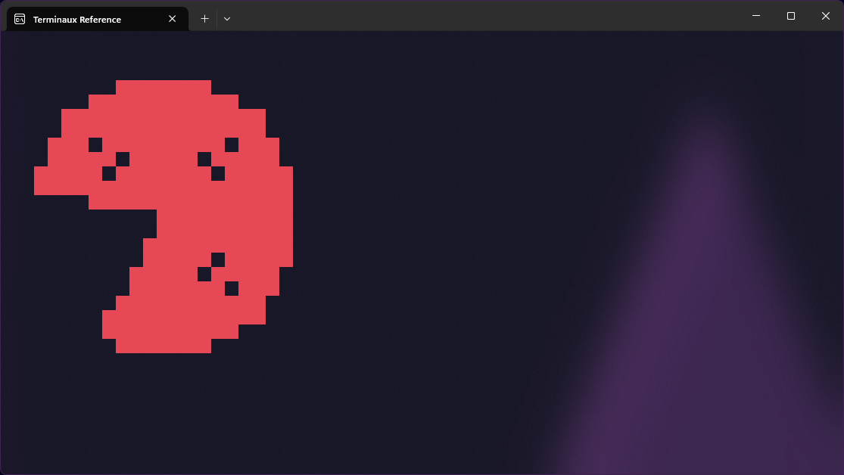
Task: Click lowest dark pixel in upper-left hole cluster
Action: point(109,173)
